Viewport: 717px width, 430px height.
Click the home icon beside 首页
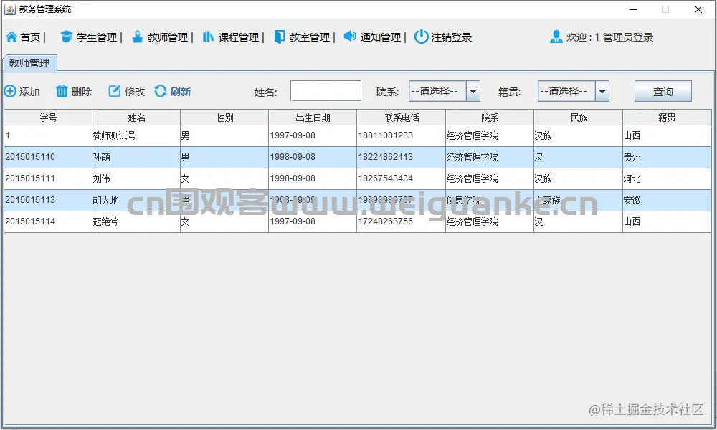(11, 37)
